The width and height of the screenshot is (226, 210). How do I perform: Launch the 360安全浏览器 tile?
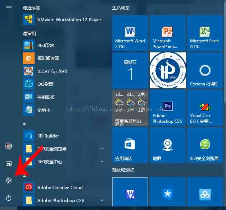(x=205, y=145)
